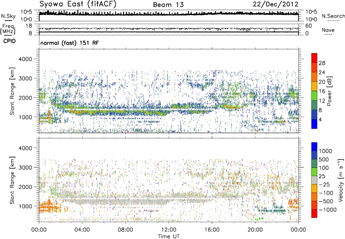Click the 'Slant Range [km]' label of velocity panel

[x=12, y=180]
